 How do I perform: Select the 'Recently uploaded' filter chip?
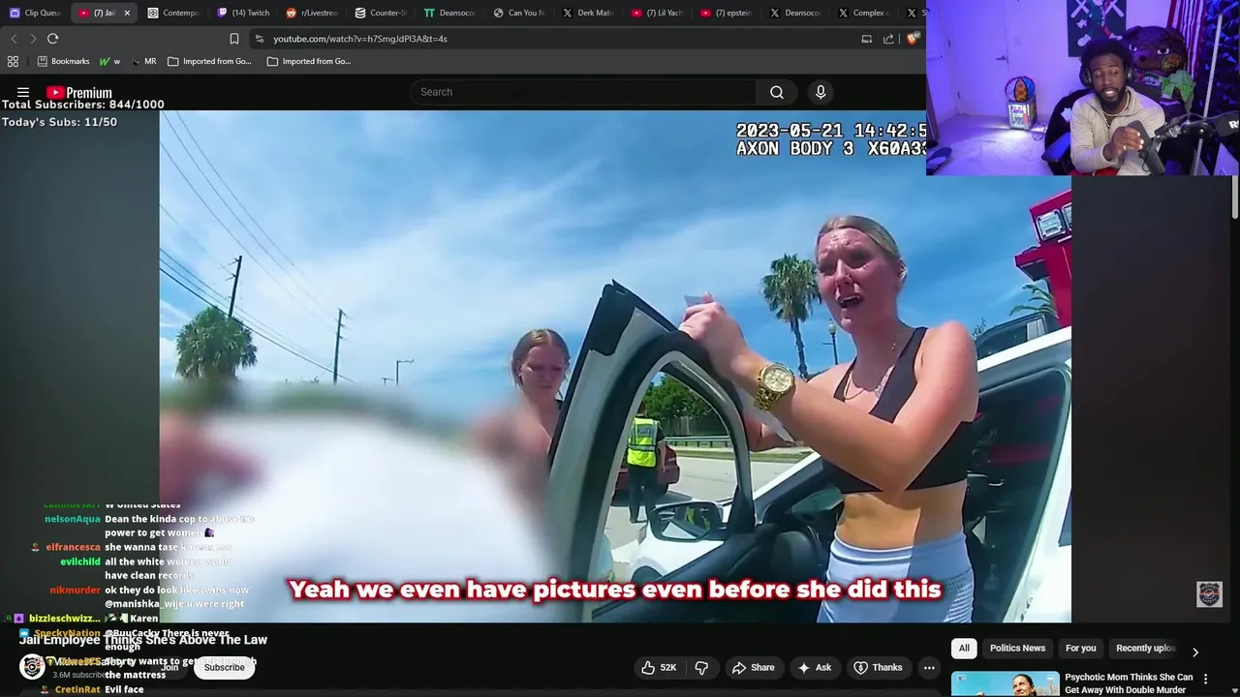1145,648
